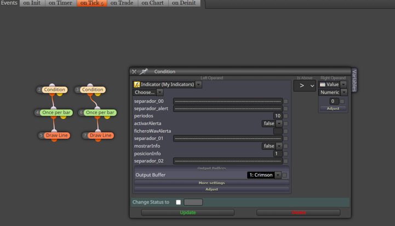This screenshot has height=226, width=395.
Task: Switch to the on Init tab
Action: [x=32, y=3]
